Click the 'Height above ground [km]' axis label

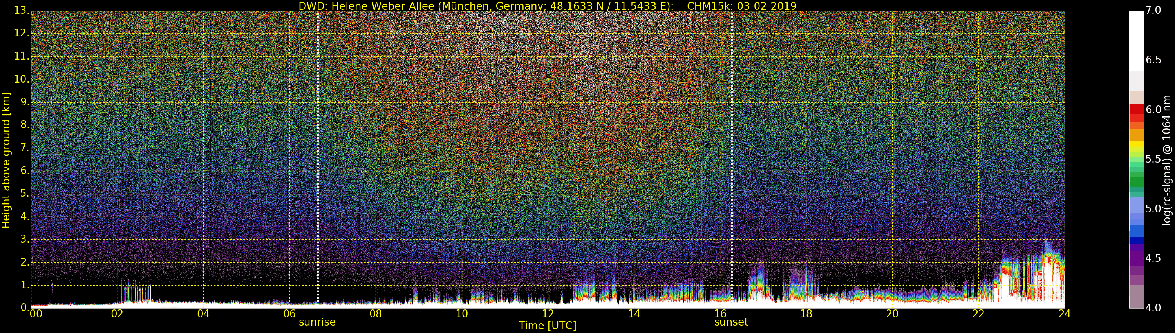tap(6, 160)
